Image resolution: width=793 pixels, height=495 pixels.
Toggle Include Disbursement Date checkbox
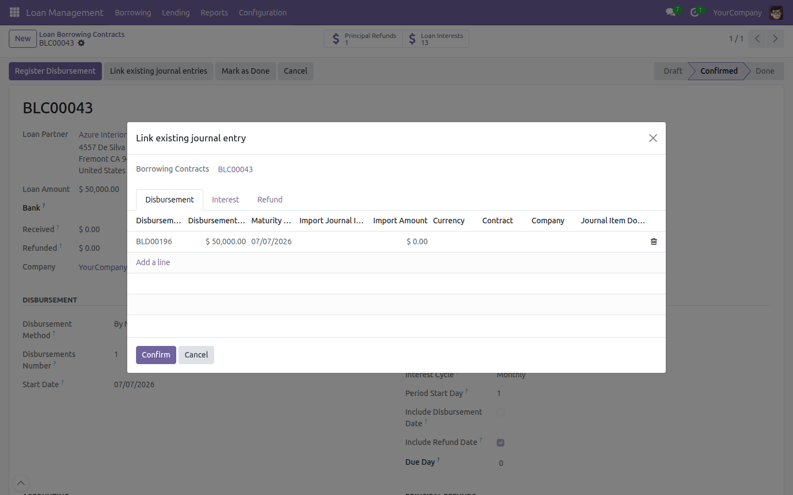[501, 413]
